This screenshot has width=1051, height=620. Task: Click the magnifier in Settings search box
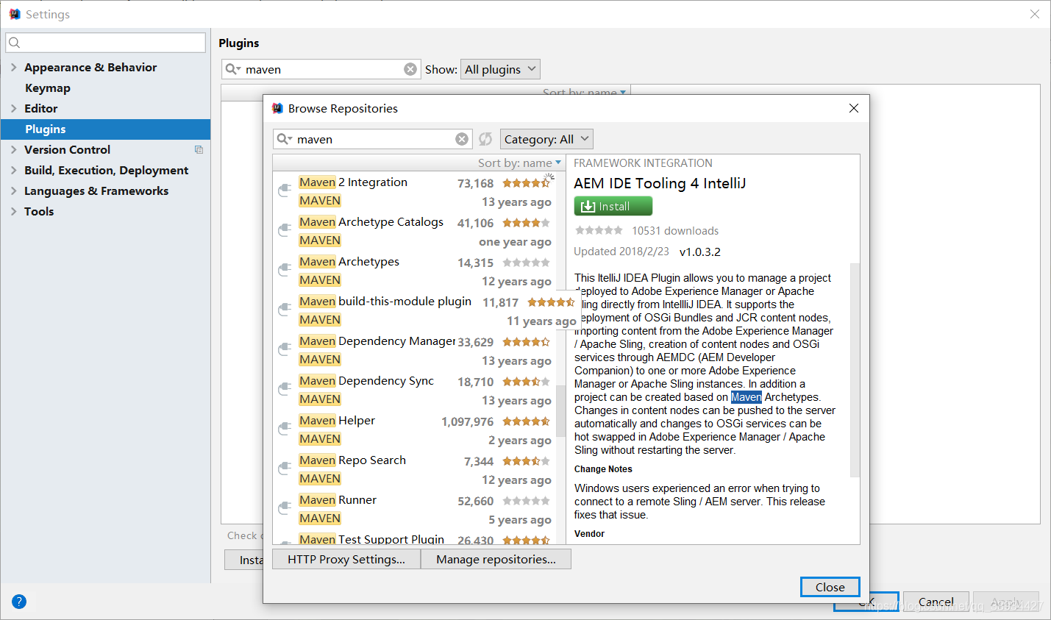[15, 43]
